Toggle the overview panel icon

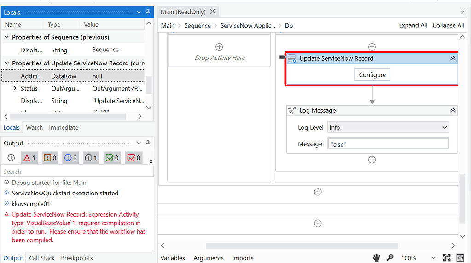coord(460,257)
